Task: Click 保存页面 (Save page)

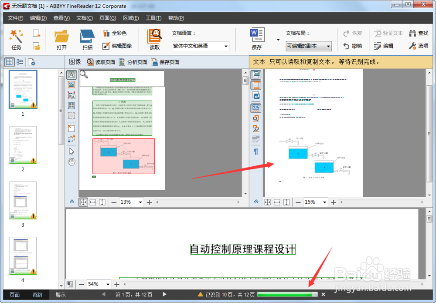Action: [165, 62]
